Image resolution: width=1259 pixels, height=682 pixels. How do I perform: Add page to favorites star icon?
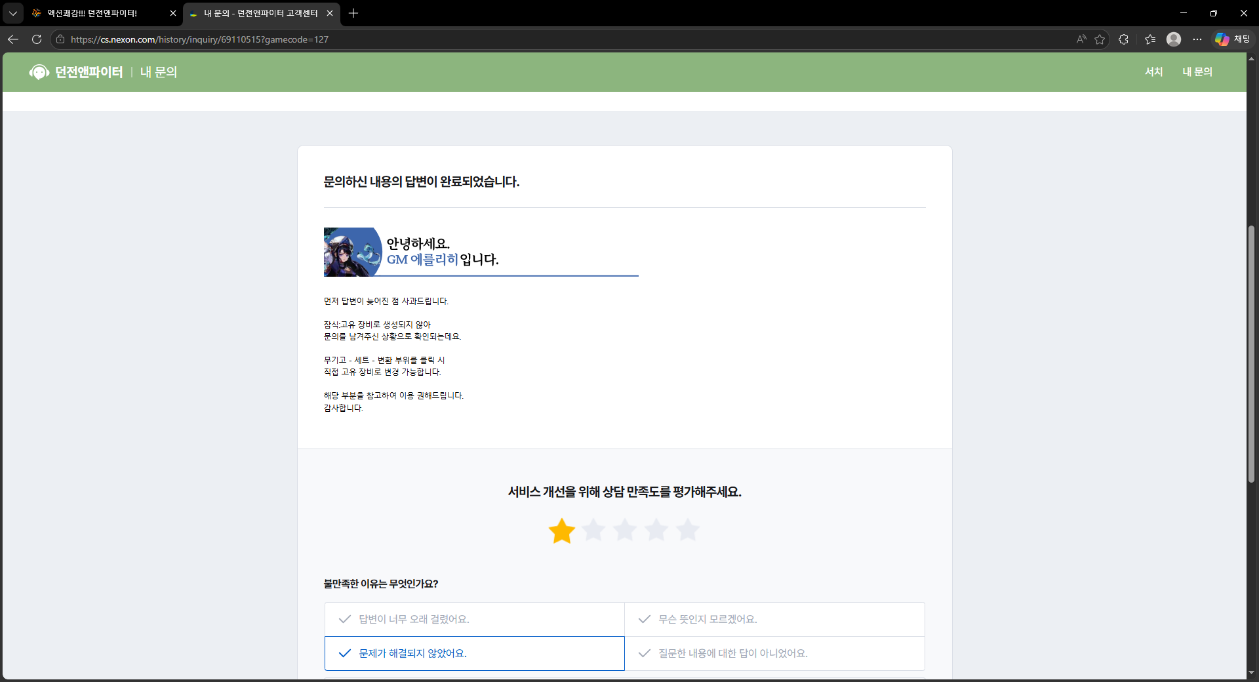click(x=1100, y=39)
